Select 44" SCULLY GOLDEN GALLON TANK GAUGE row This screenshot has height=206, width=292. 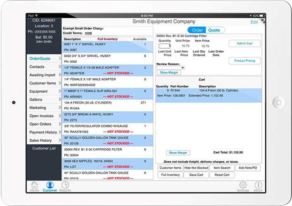[x=107, y=175]
